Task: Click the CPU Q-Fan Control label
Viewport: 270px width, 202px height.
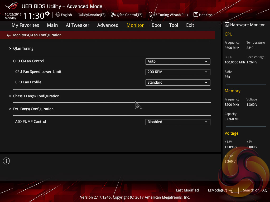Action: (x=28, y=61)
